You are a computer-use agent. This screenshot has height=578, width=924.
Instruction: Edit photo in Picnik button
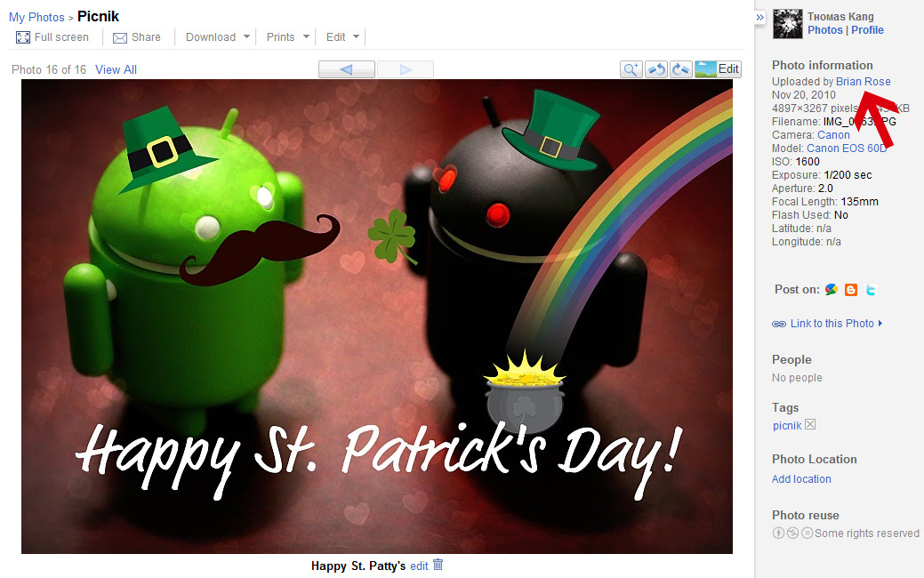pos(717,69)
